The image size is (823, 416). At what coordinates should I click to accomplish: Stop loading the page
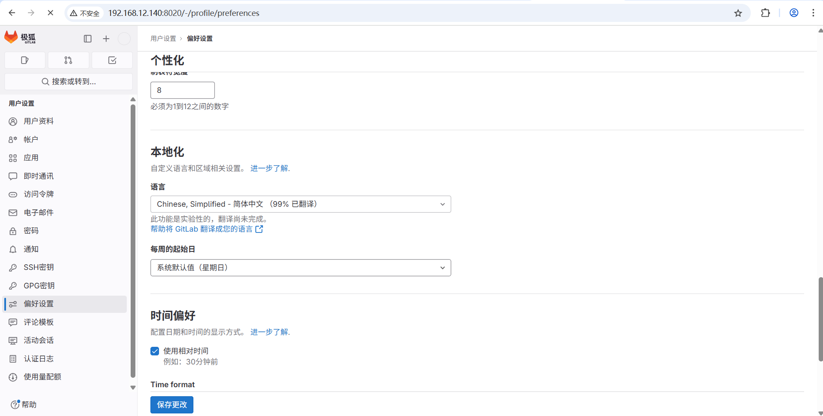pyautogui.click(x=50, y=13)
